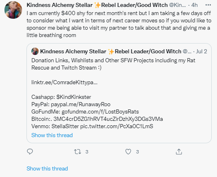Click bottom Show this thread link
This screenshot has height=177, width=217.
[47, 169]
